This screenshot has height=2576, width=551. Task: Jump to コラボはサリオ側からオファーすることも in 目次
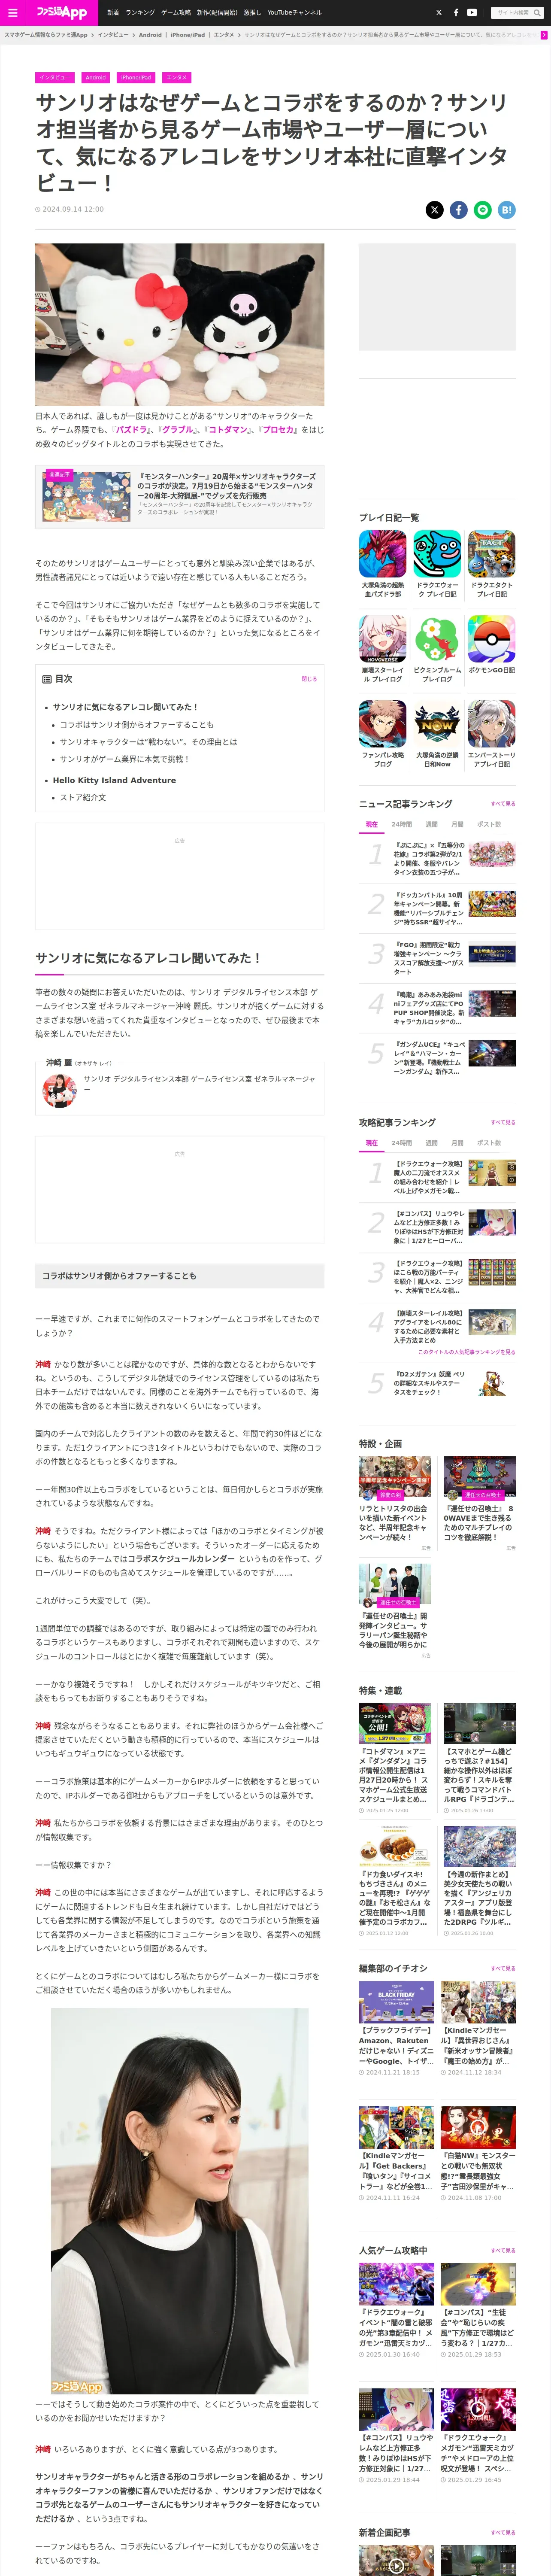tap(136, 725)
